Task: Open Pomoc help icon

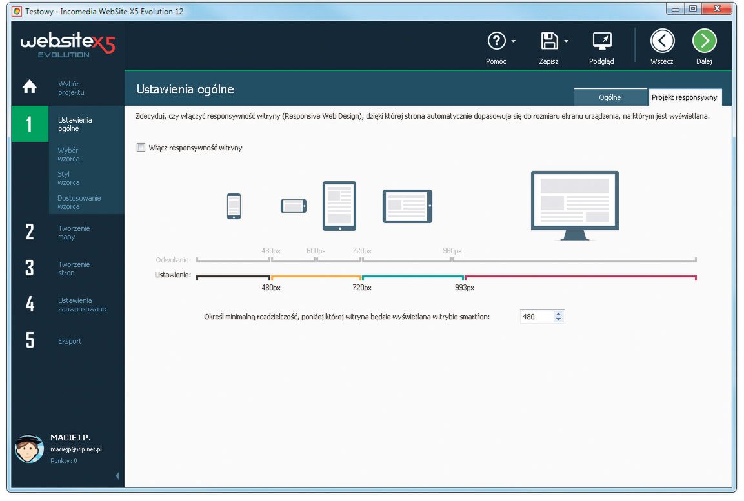Action: point(497,42)
